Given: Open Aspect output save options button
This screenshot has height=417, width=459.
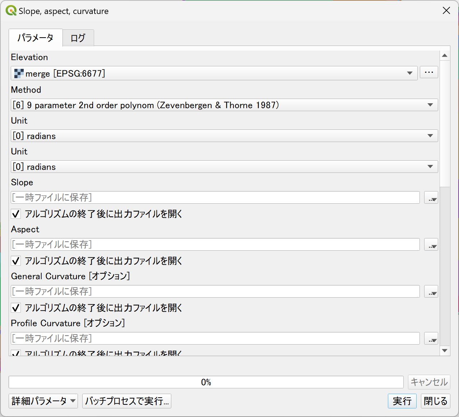Looking at the screenshot, I should (x=431, y=245).
